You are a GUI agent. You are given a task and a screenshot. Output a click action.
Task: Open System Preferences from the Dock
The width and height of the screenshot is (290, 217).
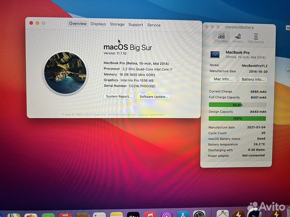199,214
